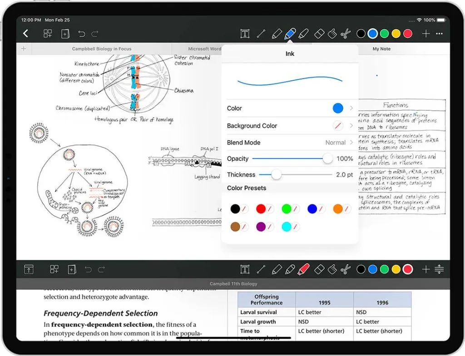This screenshot has height=356, width=465.
Task: Switch to the My Note tab
Action: tap(381, 49)
